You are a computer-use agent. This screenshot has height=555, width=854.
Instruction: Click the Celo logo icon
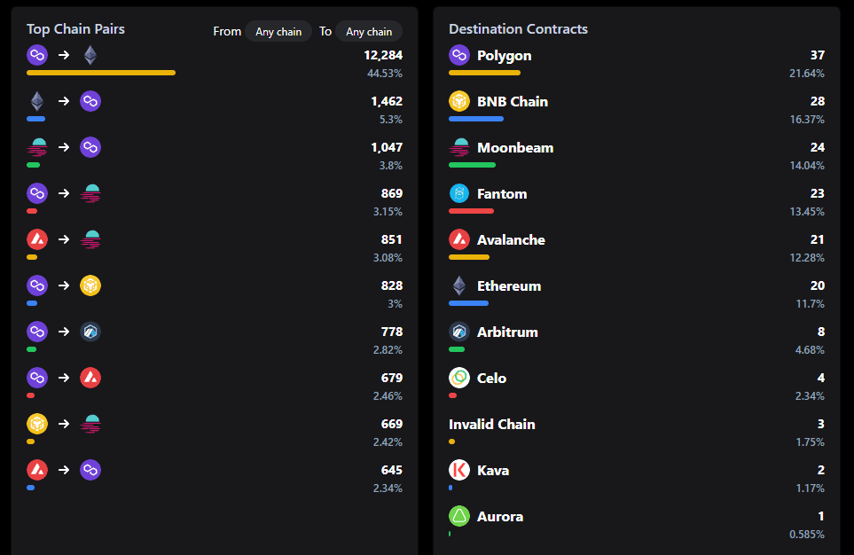point(459,379)
